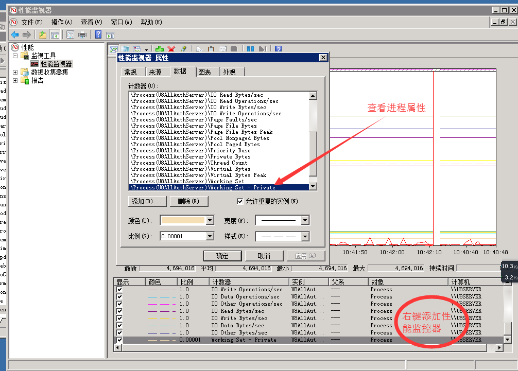Uncheck show box for IO Data Bytes/sec row
The width and height of the screenshot is (518, 371).
(119, 325)
